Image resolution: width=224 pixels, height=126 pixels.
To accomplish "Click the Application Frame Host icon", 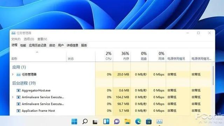I will click(x=19, y=111).
